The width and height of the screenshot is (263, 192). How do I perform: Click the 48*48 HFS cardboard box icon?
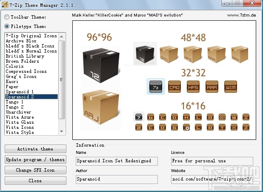click(192, 54)
